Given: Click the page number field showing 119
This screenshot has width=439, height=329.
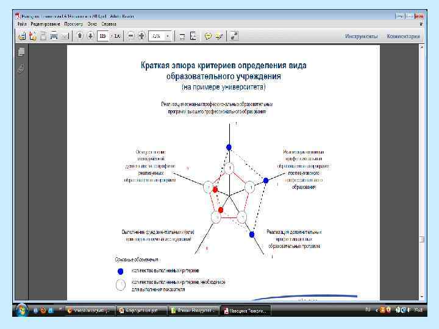Looking at the screenshot, I should coord(103,36).
